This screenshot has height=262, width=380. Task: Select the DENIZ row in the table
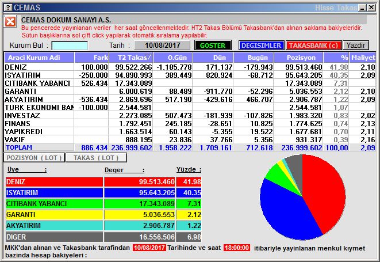[190, 67]
